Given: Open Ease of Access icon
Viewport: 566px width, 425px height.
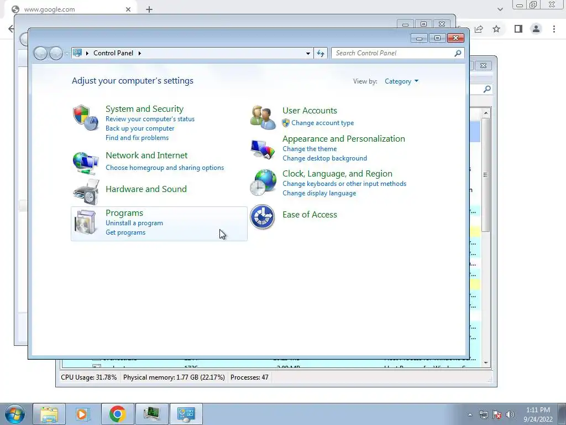Looking at the screenshot, I should [x=263, y=217].
